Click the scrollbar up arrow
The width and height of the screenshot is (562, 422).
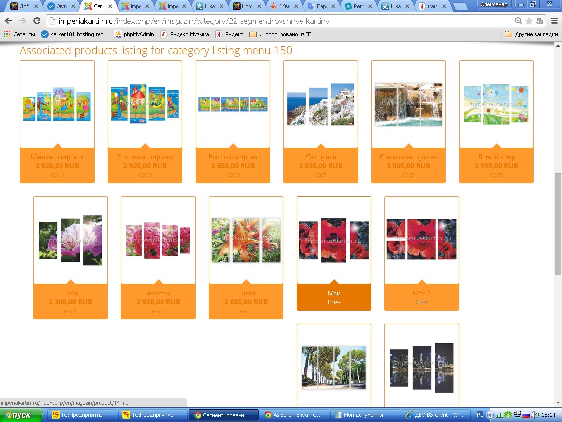(x=557, y=46)
